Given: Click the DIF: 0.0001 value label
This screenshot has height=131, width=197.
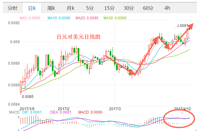Looking at the screenshot, I should tap(32, 112).
